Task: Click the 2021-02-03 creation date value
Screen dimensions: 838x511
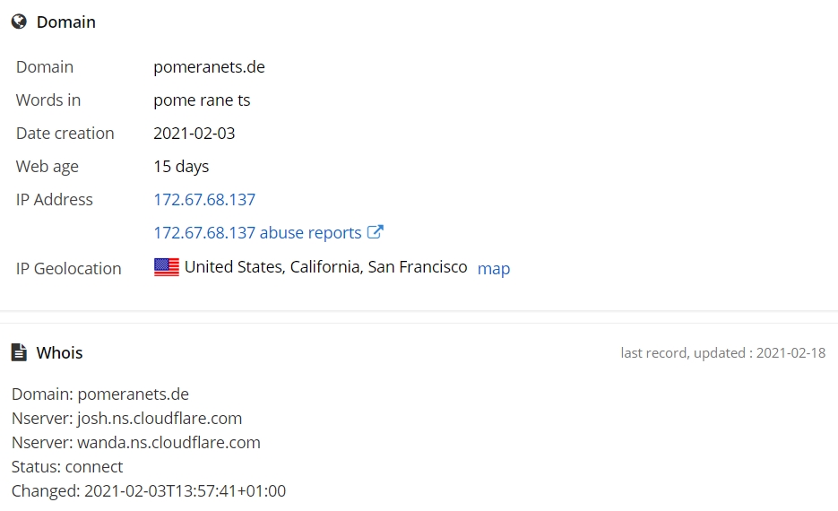Action: click(x=194, y=133)
